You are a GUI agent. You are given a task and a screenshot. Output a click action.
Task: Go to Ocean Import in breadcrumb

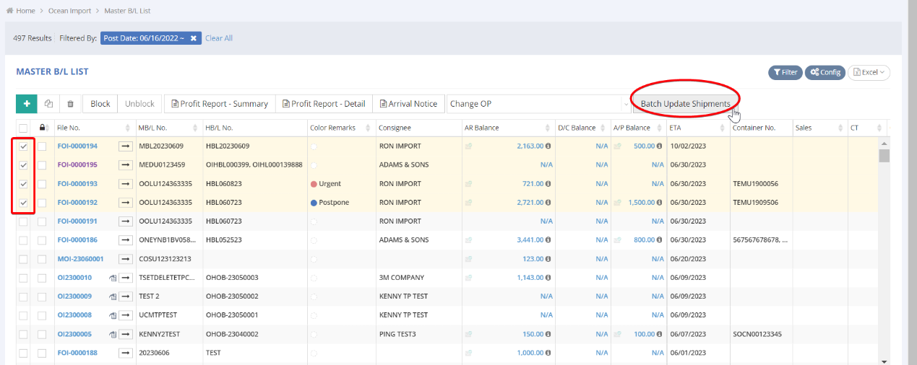[69, 11]
